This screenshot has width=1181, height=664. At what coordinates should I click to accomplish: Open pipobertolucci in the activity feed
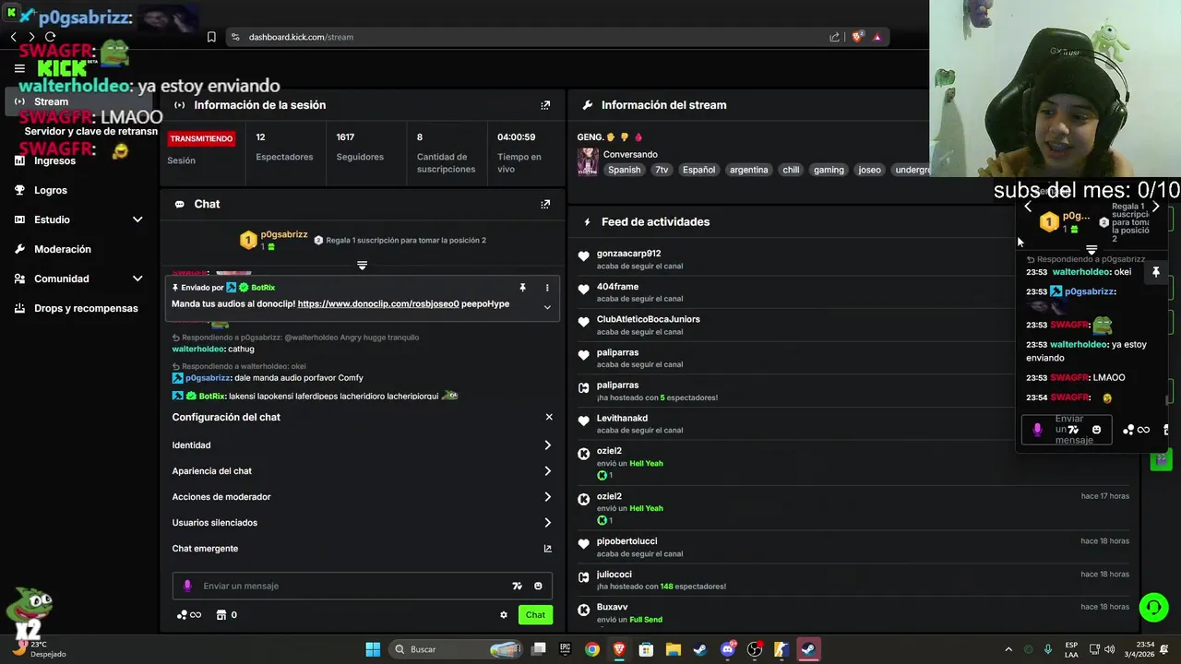[x=626, y=541]
